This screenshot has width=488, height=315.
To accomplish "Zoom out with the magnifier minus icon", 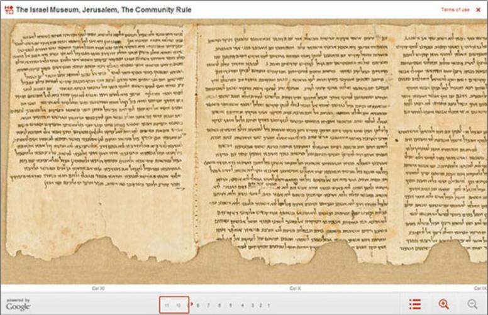I will tap(473, 304).
